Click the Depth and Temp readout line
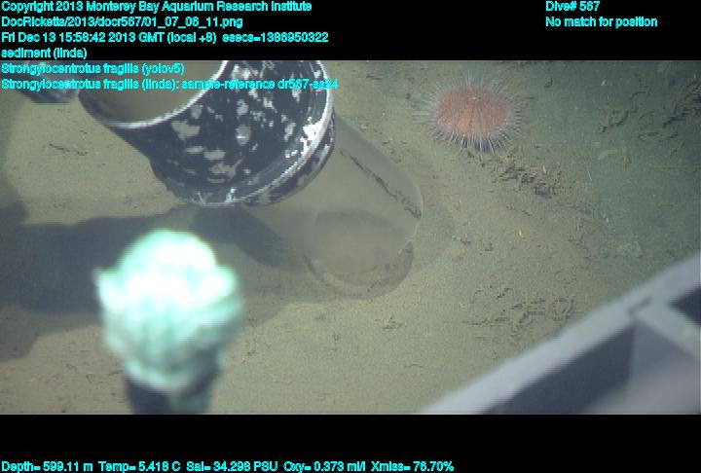This screenshot has height=473, width=701. (227, 466)
